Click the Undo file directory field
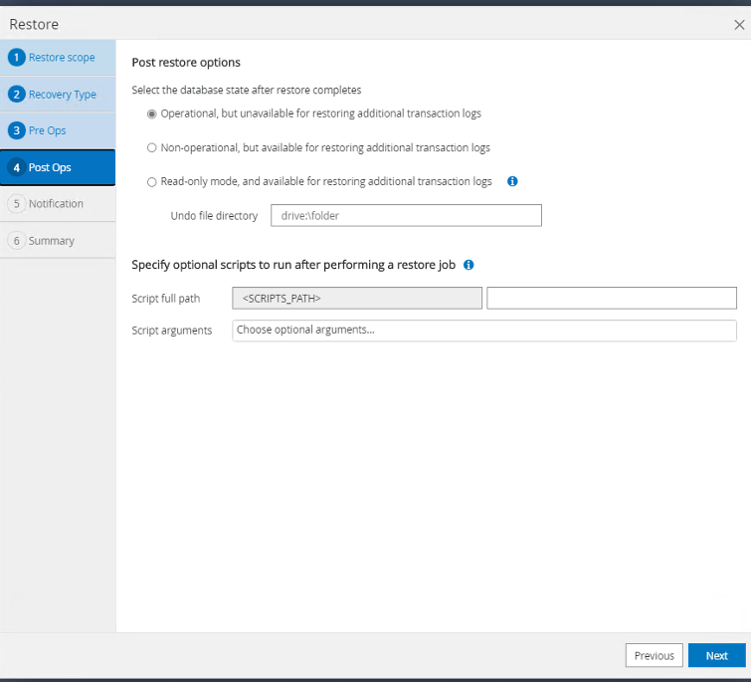Image resolution: width=752 pixels, height=683 pixels. pos(406,216)
